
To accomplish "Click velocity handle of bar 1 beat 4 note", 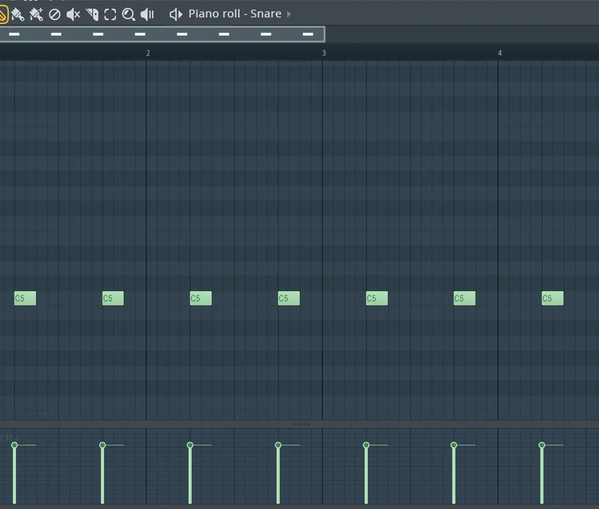I will click(x=102, y=445).
